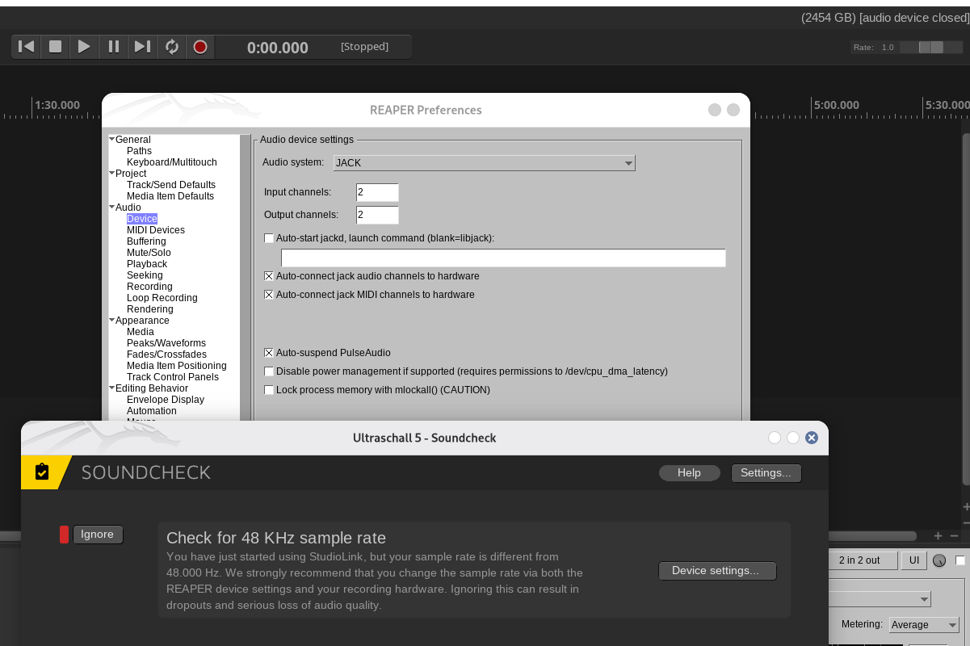Screen dimensions: 970x646
Task: Open the Metering Average dropdown
Action: pyautogui.click(x=923, y=625)
